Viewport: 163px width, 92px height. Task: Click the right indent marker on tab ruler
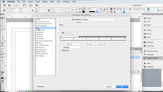pyautogui.click(x=79, y=37)
